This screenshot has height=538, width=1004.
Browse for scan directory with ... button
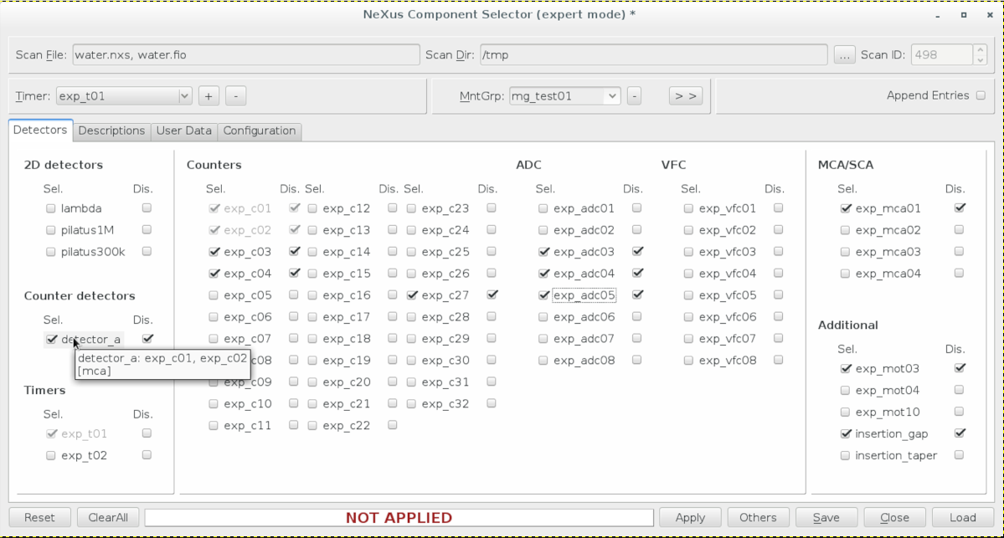pos(845,56)
